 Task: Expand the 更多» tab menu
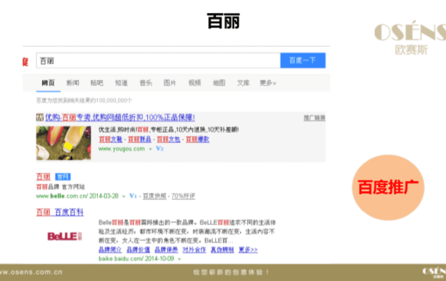(x=268, y=83)
